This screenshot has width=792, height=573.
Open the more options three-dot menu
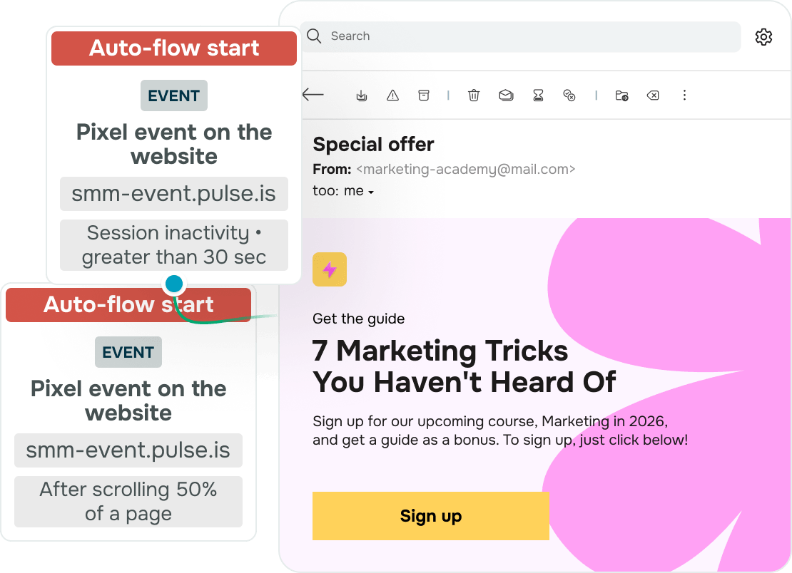coord(684,95)
